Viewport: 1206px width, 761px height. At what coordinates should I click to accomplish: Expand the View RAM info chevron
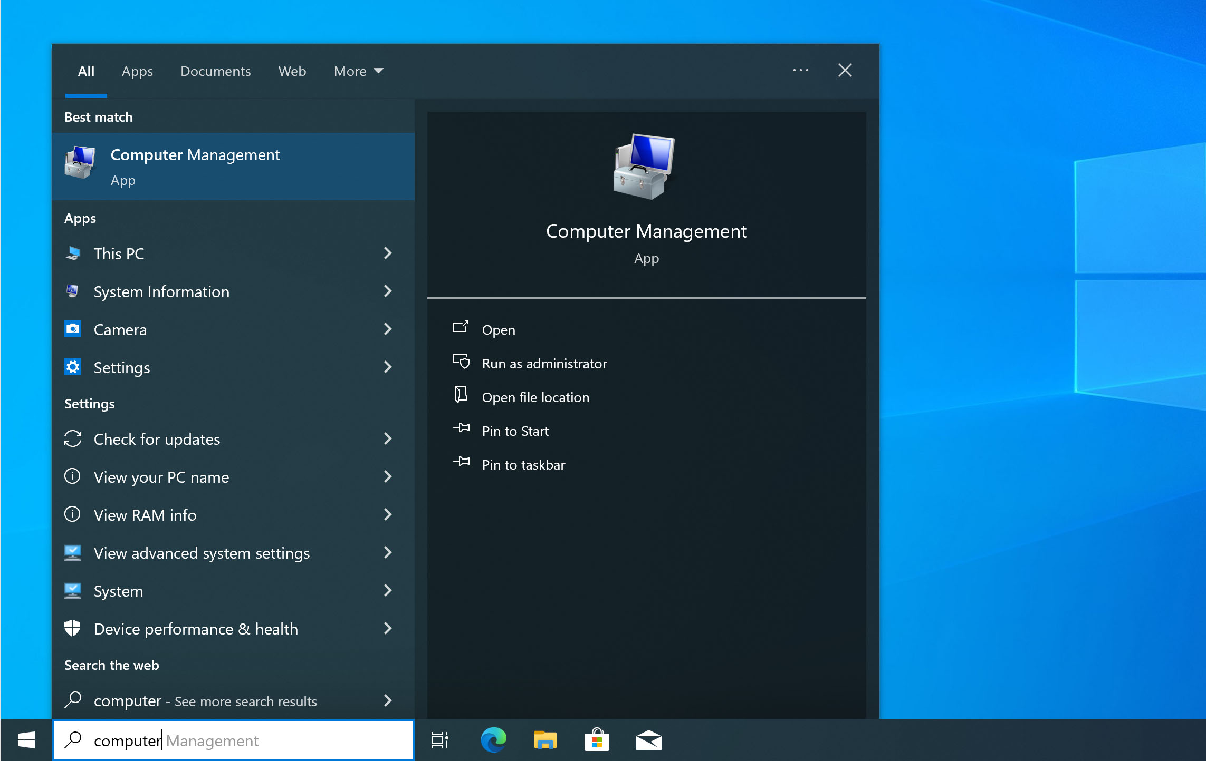click(388, 515)
